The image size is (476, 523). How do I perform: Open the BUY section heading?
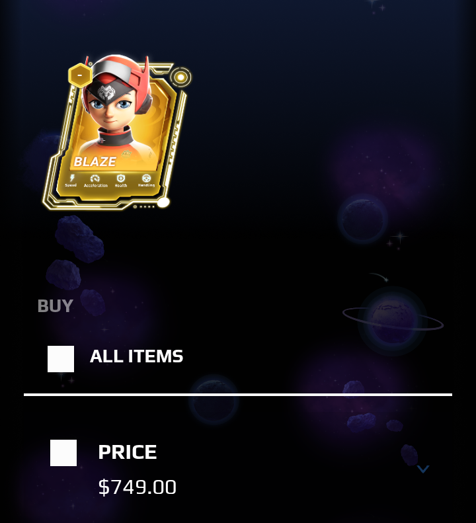tap(56, 306)
